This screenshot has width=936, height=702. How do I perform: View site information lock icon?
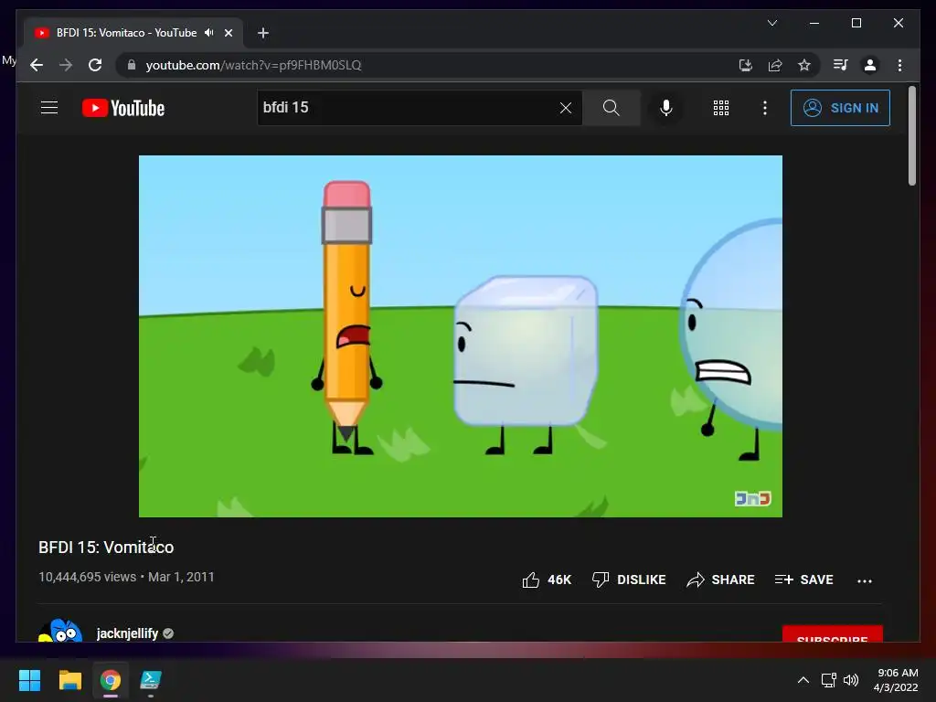click(132, 65)
